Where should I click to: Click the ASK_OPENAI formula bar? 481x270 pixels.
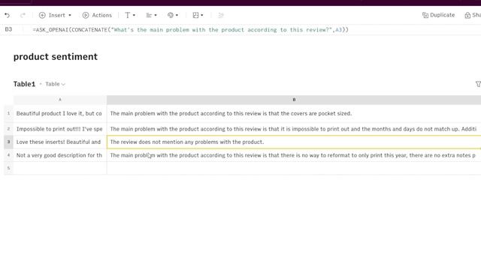(190, 30)
